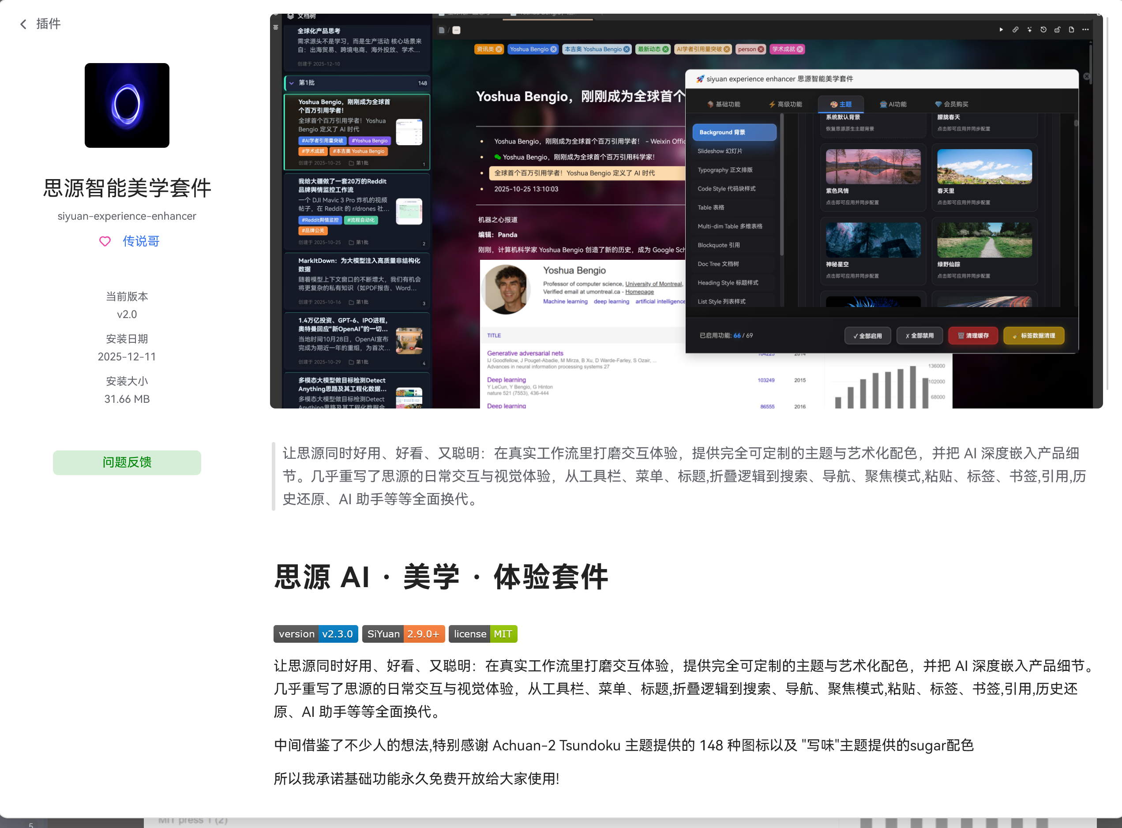The width and height of the screenshot is (1122, 828).
Task: Open the 传说哥 author link
Action: coord(140,241)
